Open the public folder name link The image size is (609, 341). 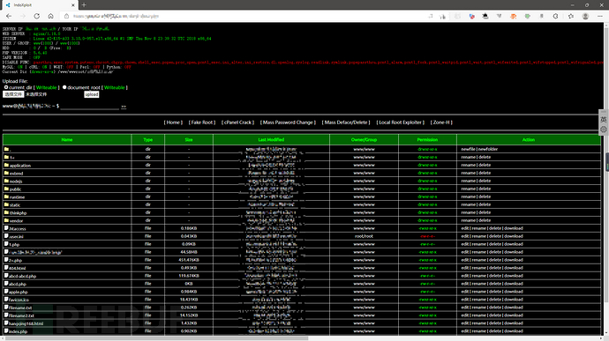(15, 189)
